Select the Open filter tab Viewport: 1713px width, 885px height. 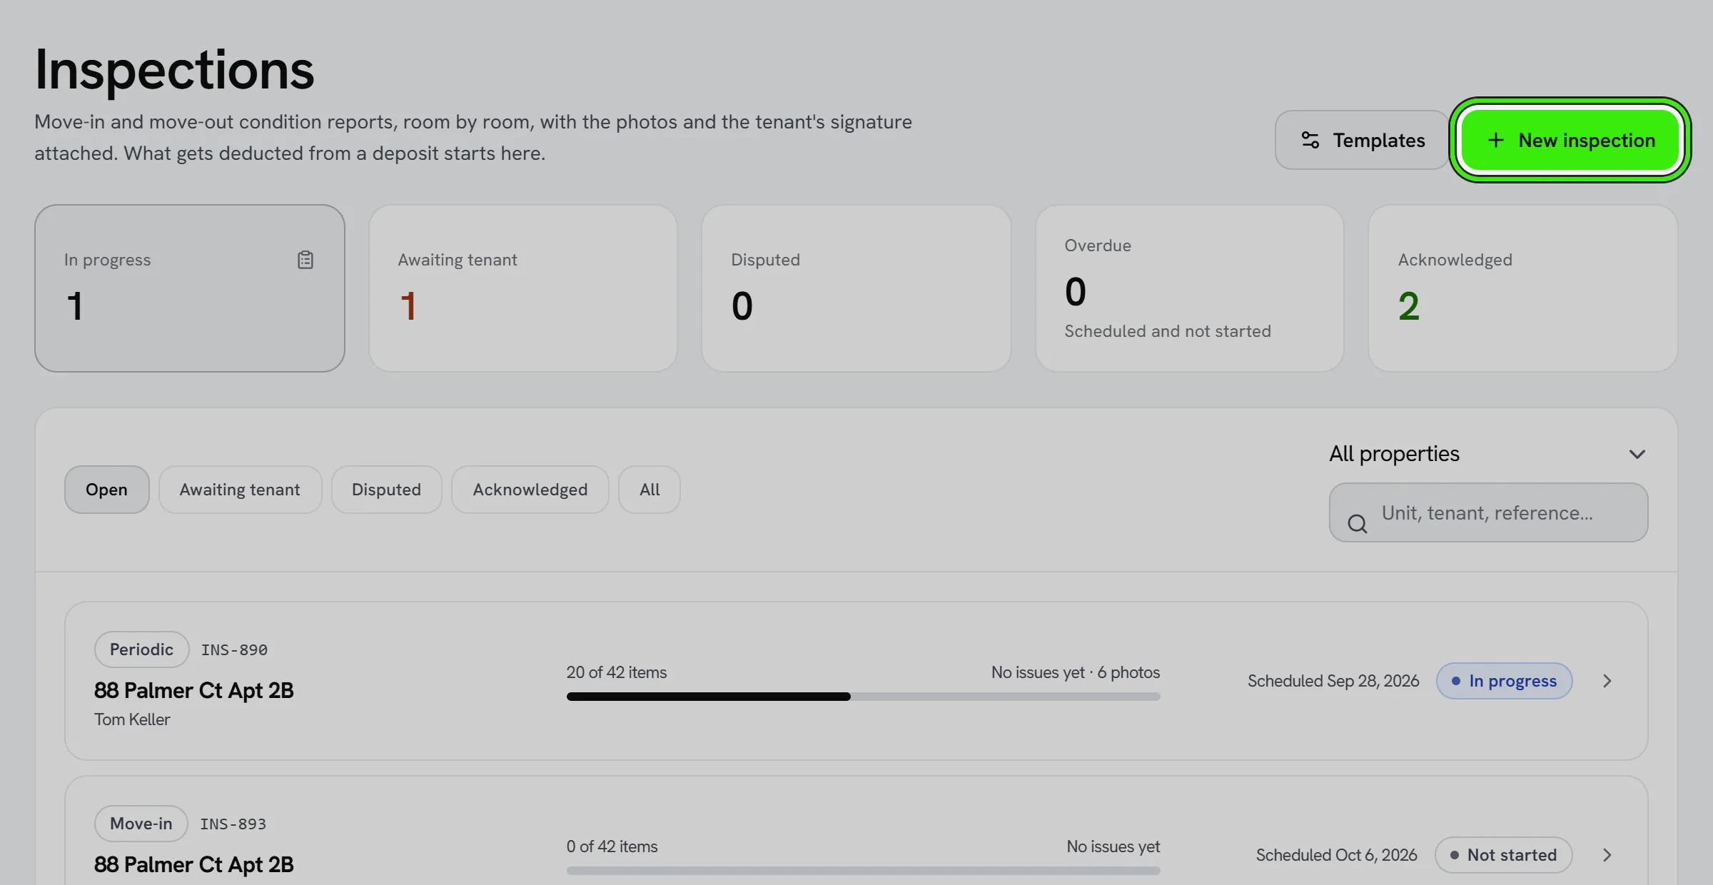pos(107,490)
